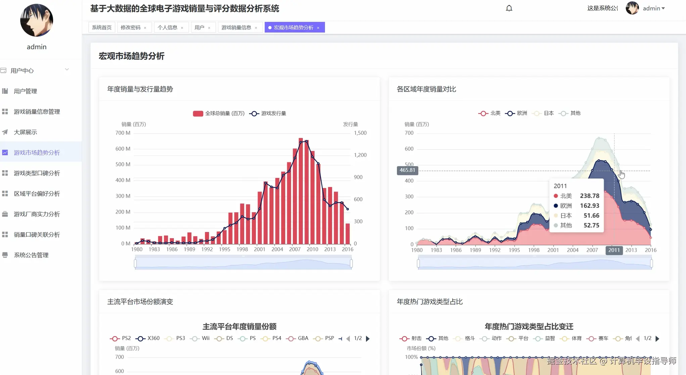
Task: Collapse the 用户中心 menu chevron
Action: click(x=67, y=69)
